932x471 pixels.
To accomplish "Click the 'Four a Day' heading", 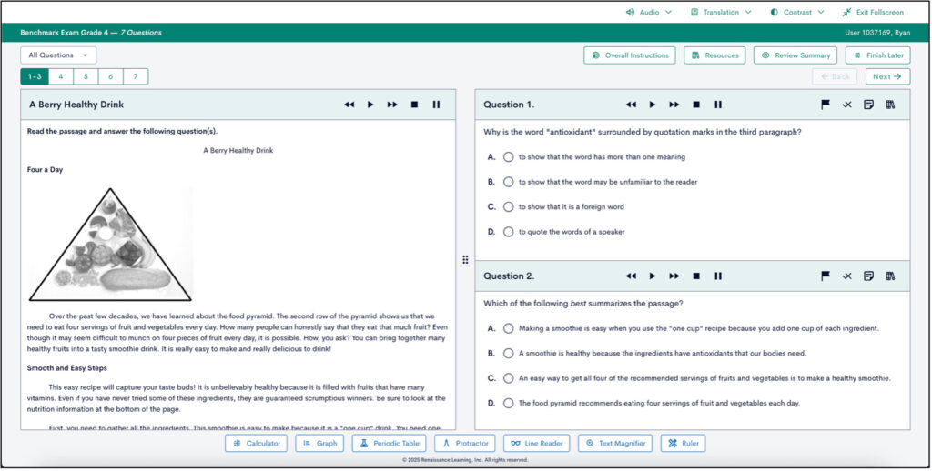I will (x=46, y=170).
